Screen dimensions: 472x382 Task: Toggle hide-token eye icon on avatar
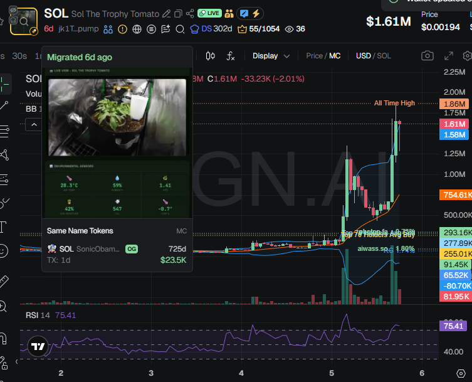tap(13, 10)
